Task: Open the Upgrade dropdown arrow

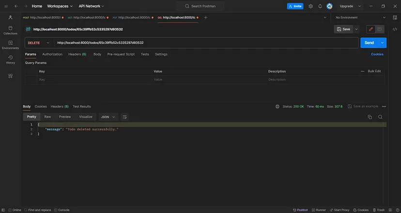Action: pyautogui.click(x=359, y=6)
